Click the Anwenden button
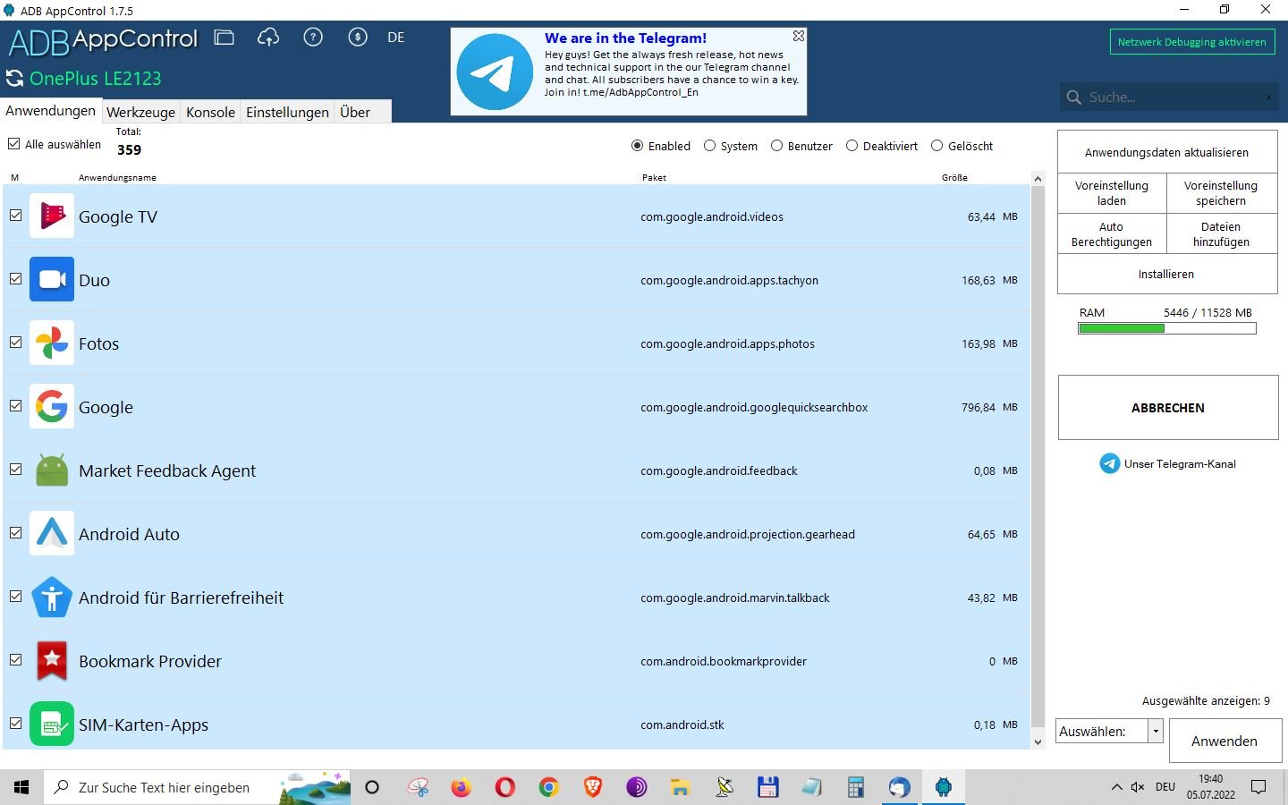Image resolution: width=1288 pixels, height=805 pixels. (x=1224, y=741)
